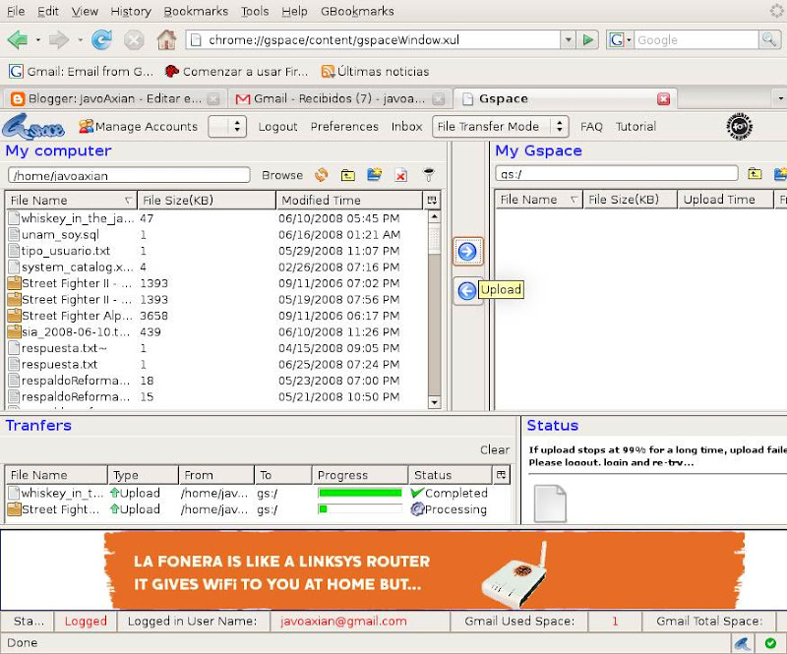Open the FAQ link

591,127
